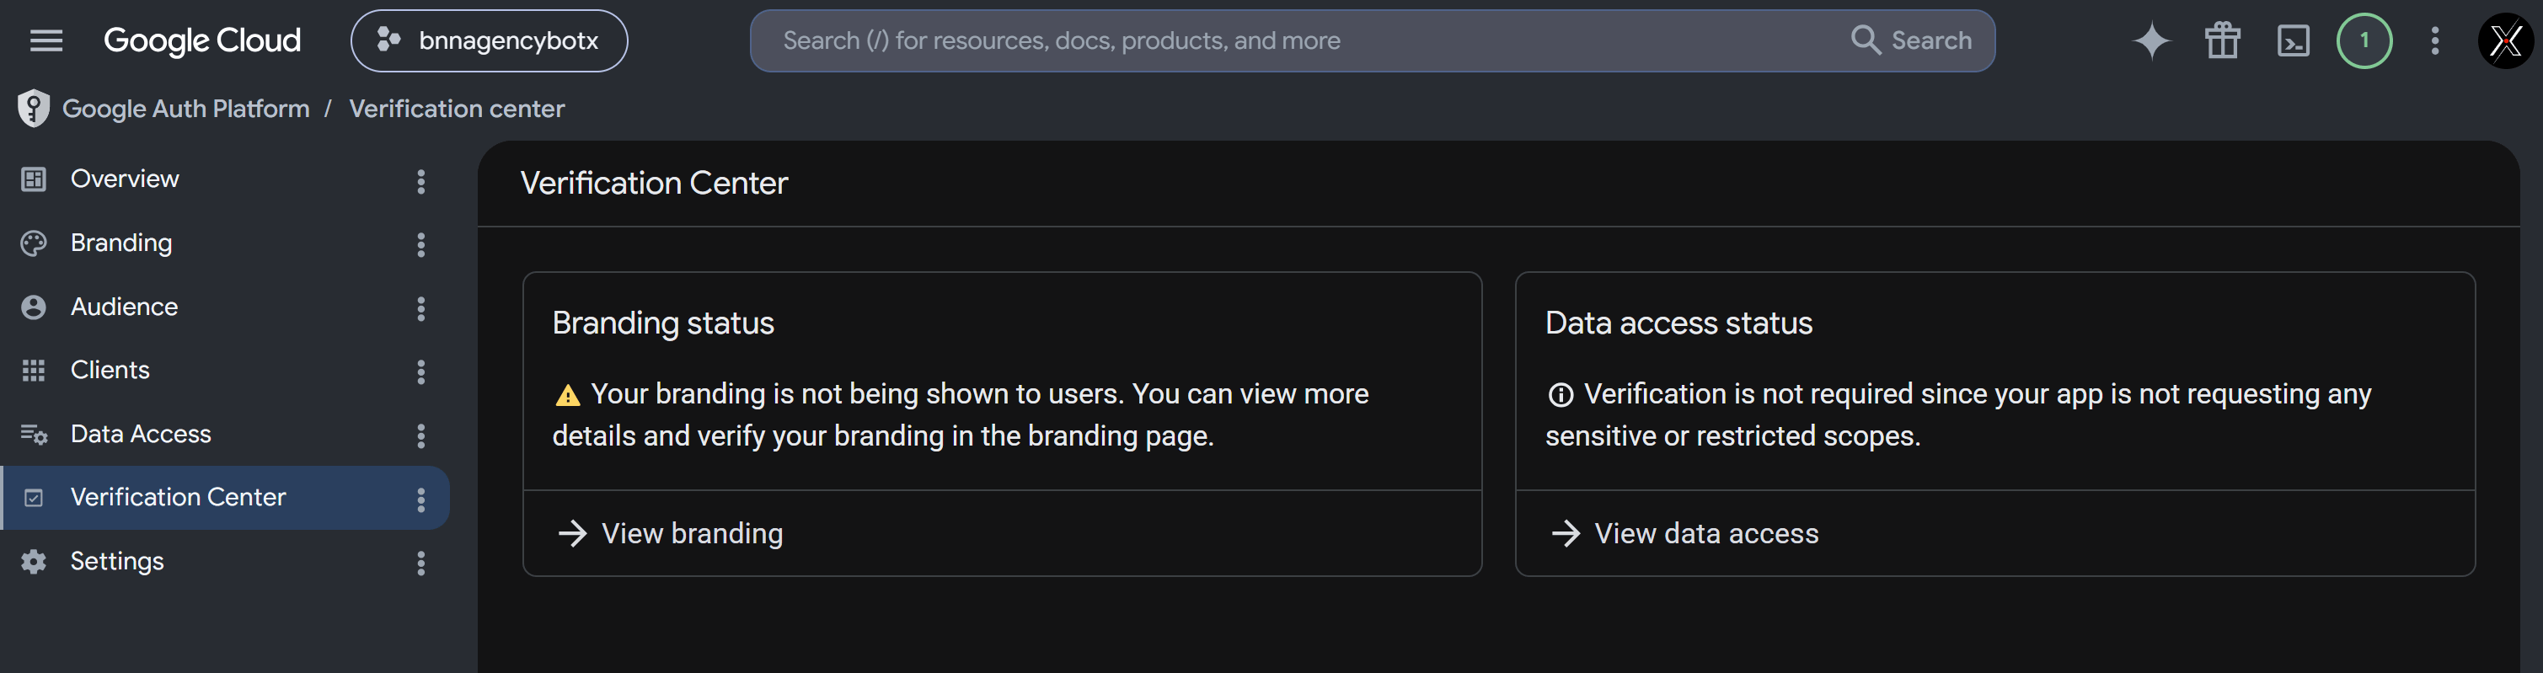
Task: Click the View data access link
Action: coord(1705,534)
